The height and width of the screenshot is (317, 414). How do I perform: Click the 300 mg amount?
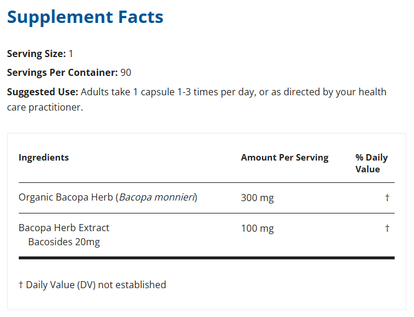257,198
